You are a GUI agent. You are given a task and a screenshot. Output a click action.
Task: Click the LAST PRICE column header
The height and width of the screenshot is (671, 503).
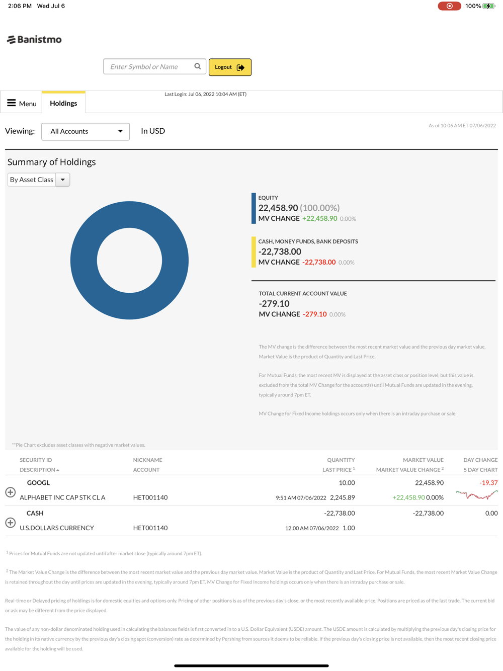(339, 469)
